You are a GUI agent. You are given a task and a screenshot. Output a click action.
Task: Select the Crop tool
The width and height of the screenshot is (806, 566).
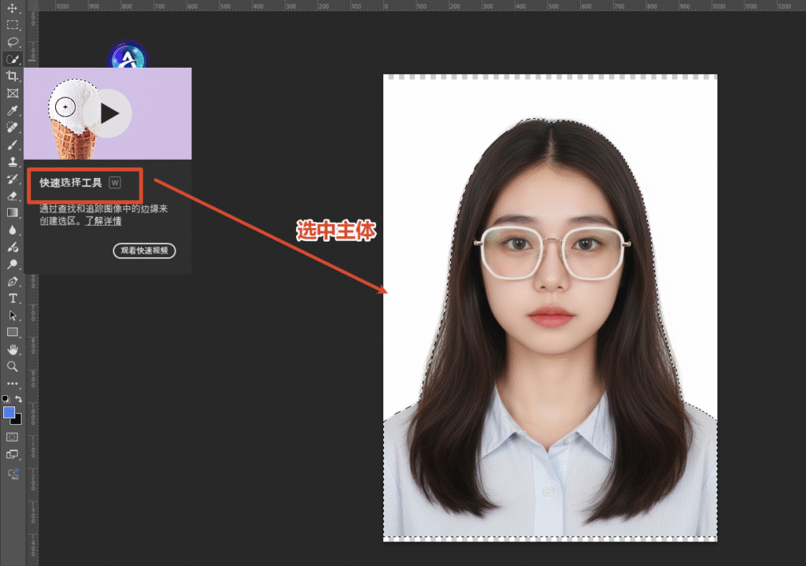13,76
